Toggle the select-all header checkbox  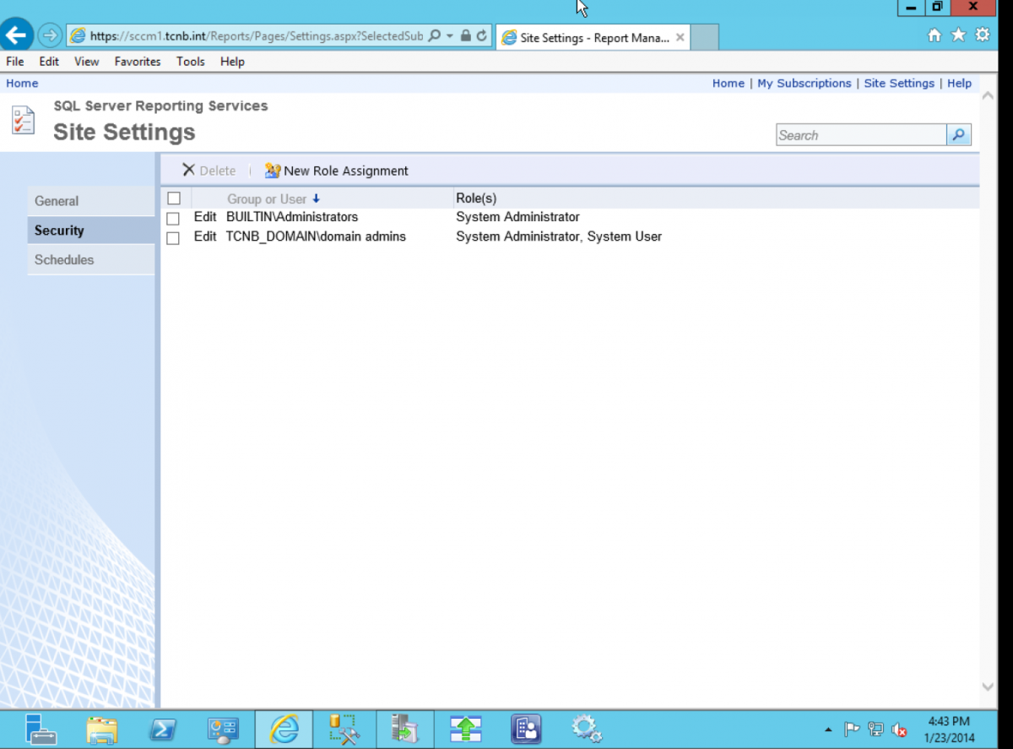tap(174, 198)
